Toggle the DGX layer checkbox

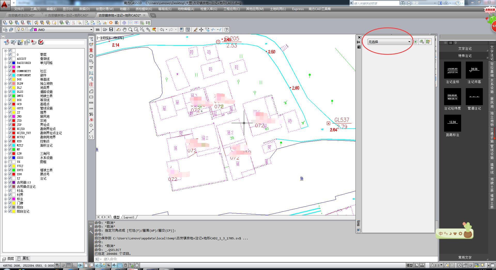point(10,79)
